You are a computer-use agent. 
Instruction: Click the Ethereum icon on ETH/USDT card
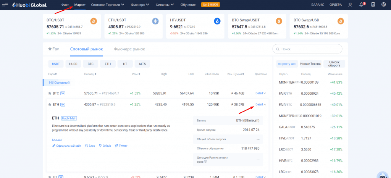155,21
